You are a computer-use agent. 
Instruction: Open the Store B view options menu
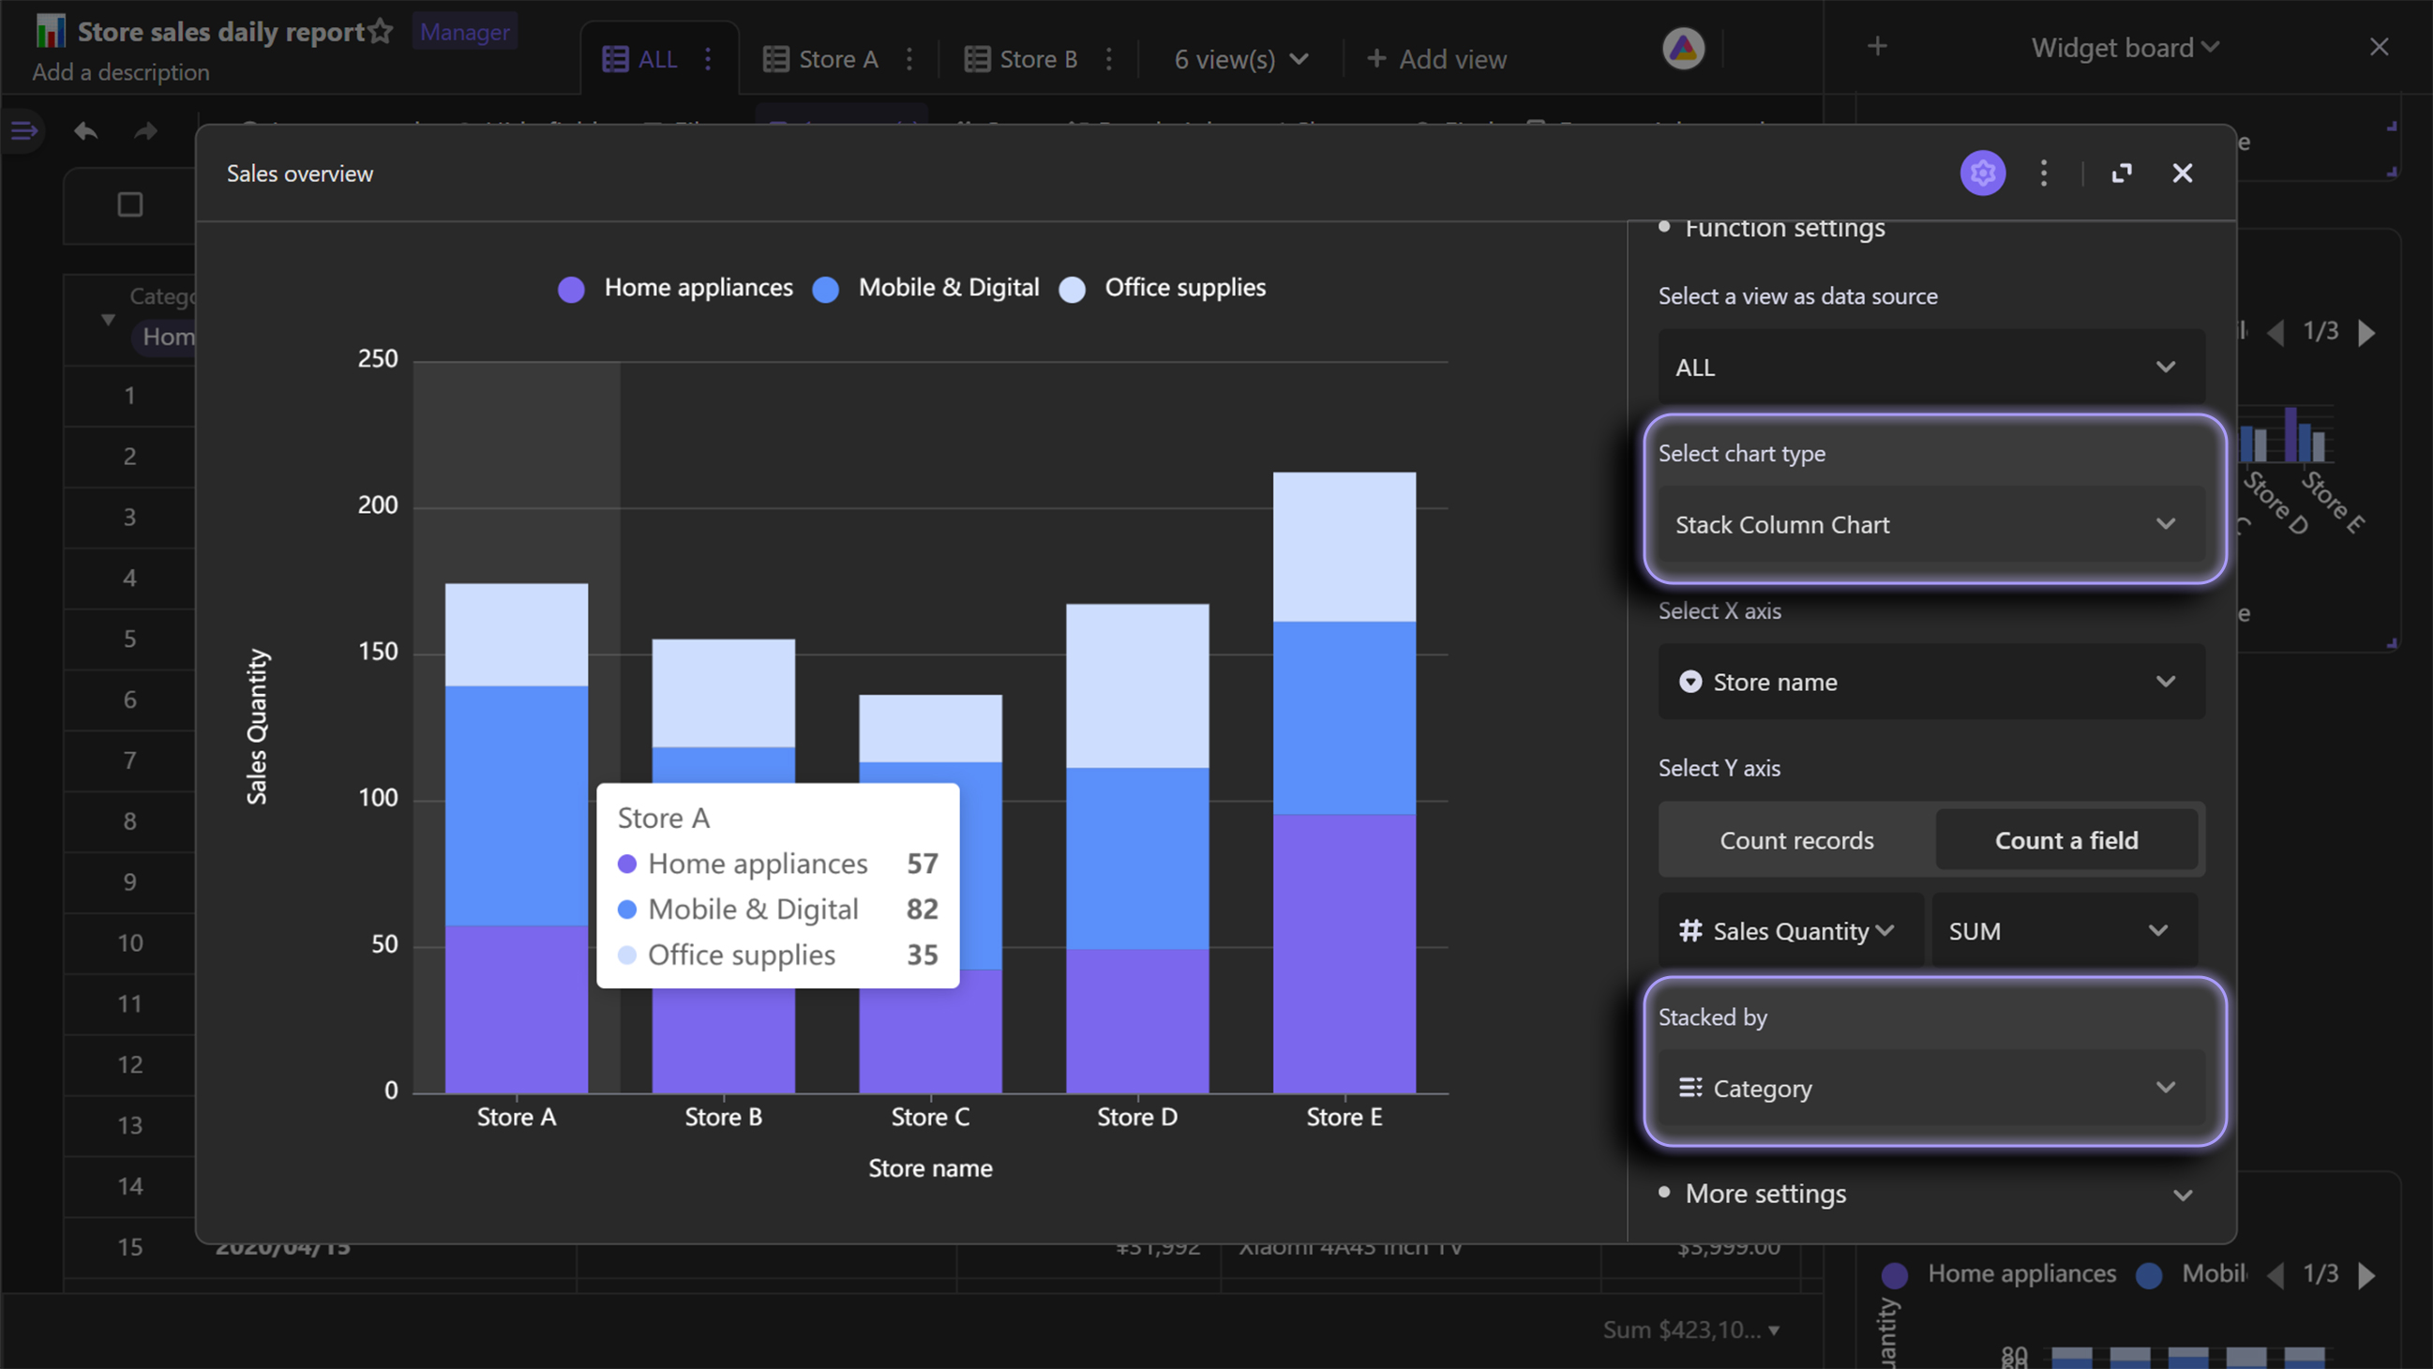point(1109,59)
